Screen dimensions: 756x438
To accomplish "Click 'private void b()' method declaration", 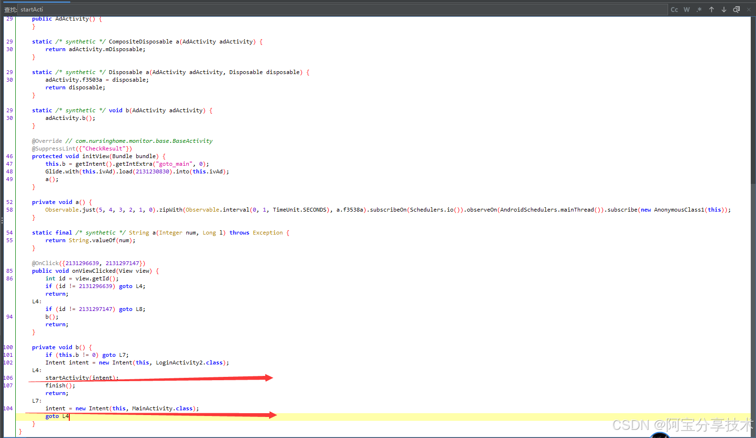I will pyautogui.click(x=58, y=347).
